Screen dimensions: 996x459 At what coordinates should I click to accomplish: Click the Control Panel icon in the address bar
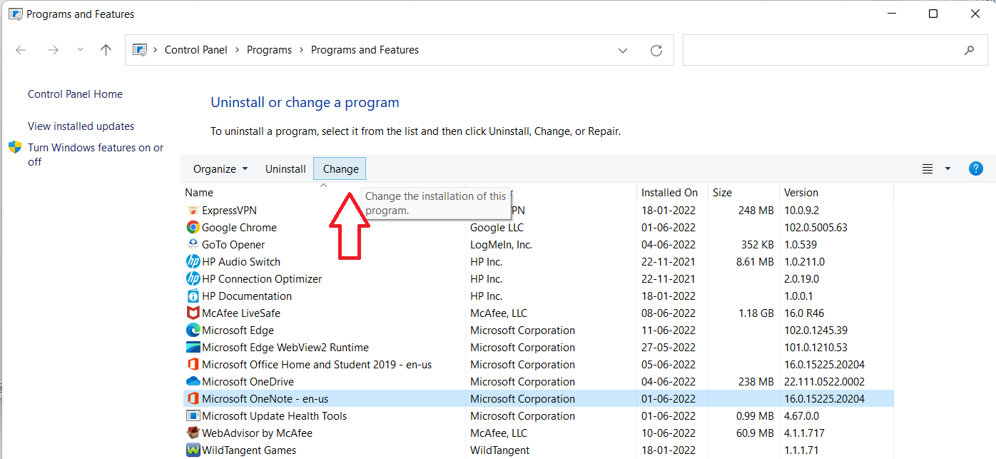click(x=141, y=50)
